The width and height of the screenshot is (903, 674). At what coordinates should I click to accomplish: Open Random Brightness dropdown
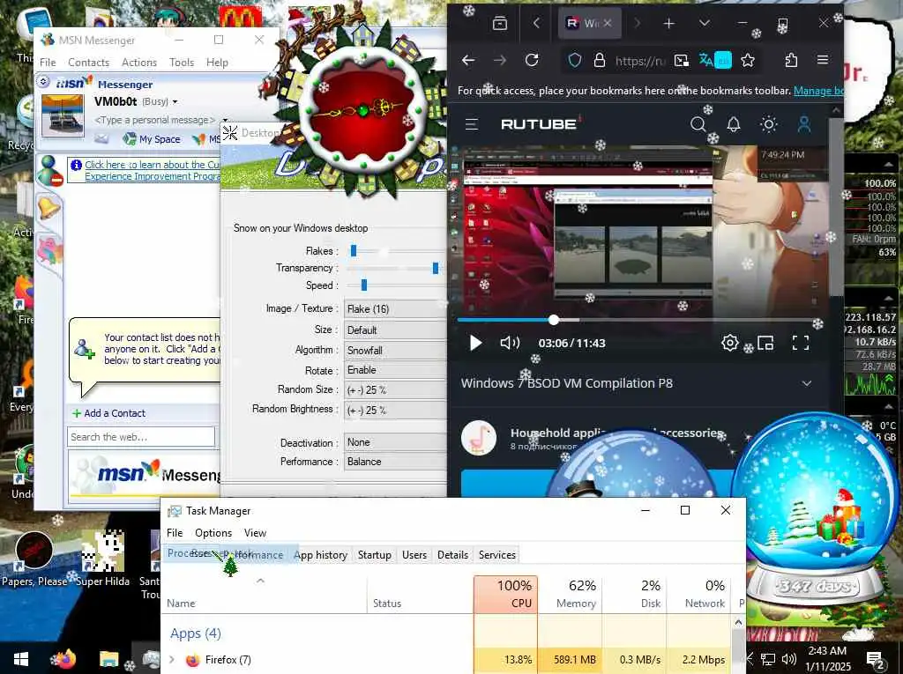(396, 411)
